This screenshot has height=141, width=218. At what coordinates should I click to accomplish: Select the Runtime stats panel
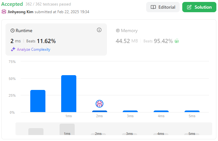click(56, 40)
